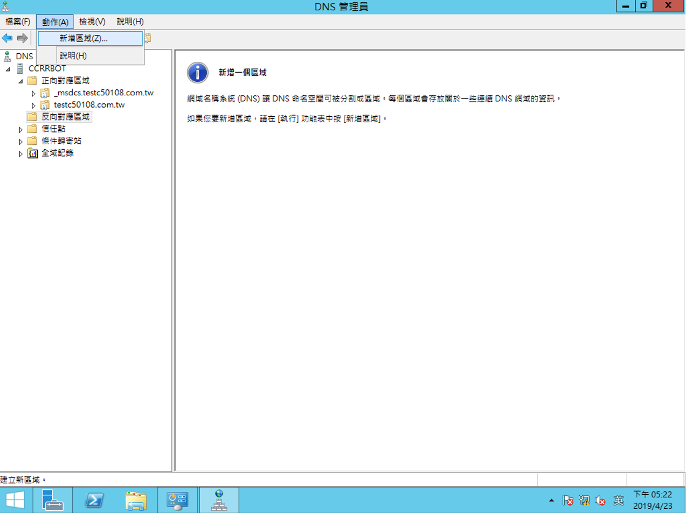Click the blue information icon in details pane
The image size is (686, 513).
coord(197,73)
